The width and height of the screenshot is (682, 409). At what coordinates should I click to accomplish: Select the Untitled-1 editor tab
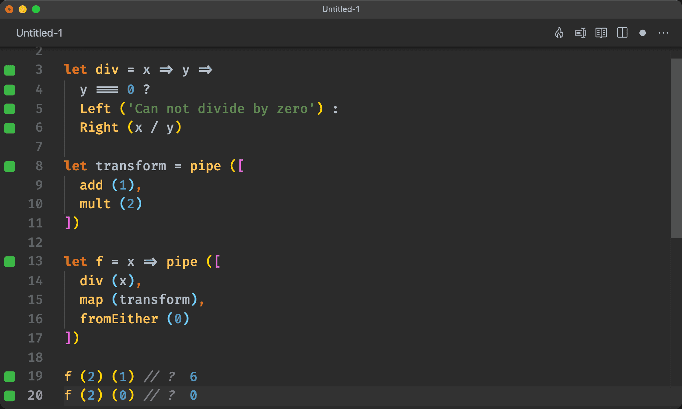point(39,33)
